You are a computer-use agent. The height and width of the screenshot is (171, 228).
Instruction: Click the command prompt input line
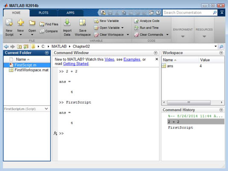pyautogui.click(x=108, y=133)
